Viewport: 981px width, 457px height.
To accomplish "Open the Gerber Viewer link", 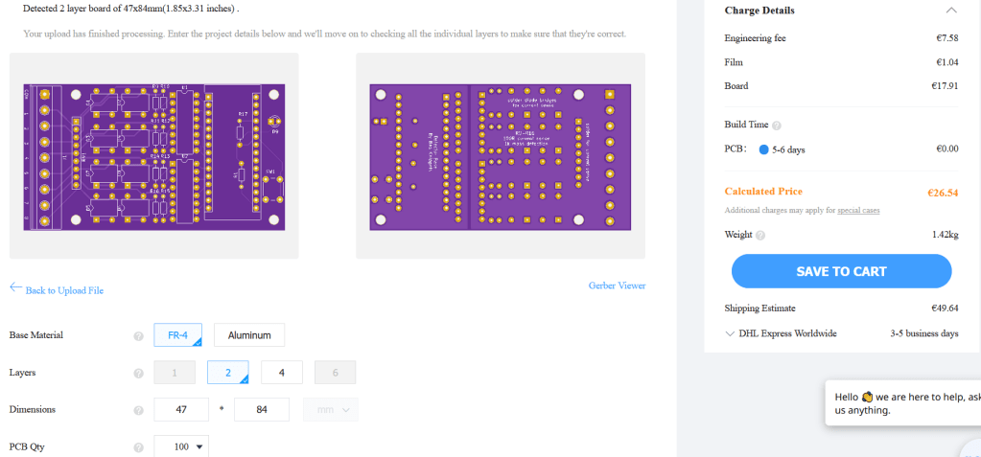I will coord(617,286).
